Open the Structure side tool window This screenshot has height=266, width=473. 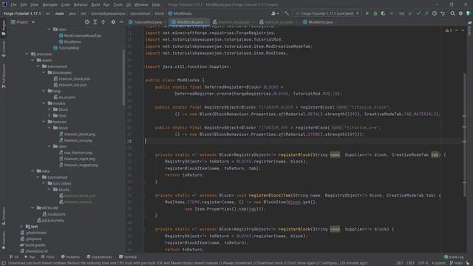[4, 216]
